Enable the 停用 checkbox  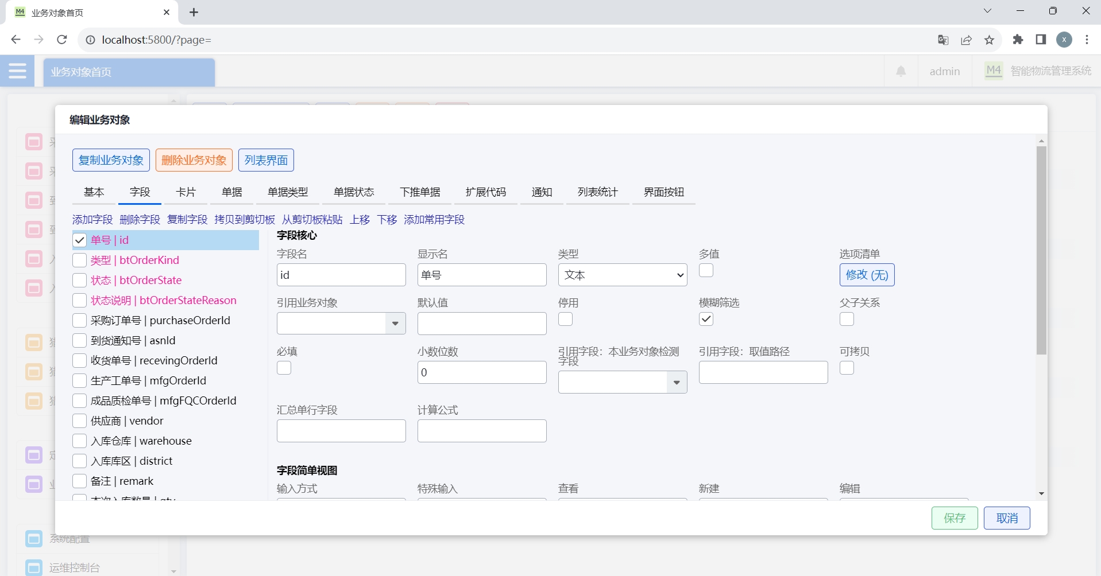pyautogui.click(x=565, y=319)
